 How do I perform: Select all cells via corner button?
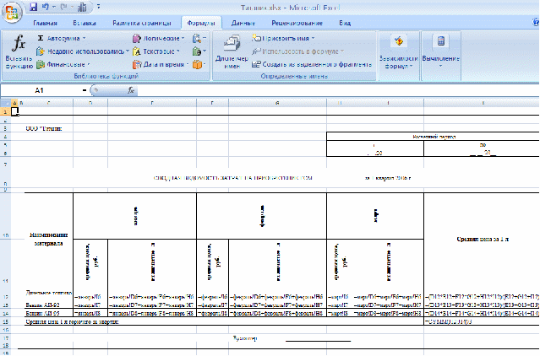click(x=5, y=103)
